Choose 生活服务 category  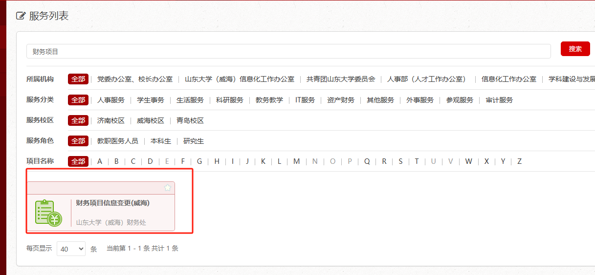190,100
